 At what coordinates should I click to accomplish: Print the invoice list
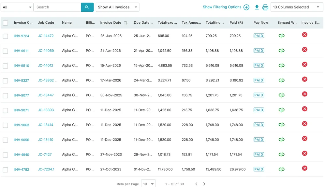[x=265, y=7]
